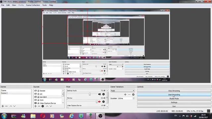212x119 pixels.
Task: Move the selected scene down
Action: pyautogui.click(x=14, y=106)
